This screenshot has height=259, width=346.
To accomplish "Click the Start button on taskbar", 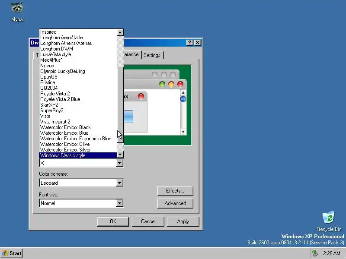I will tap(12, 253).
